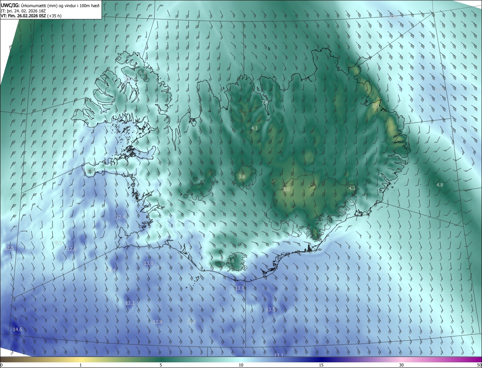Click the 9.5 value on the map
The width and height of the screenshot is (482, 368).
(58, 243)
